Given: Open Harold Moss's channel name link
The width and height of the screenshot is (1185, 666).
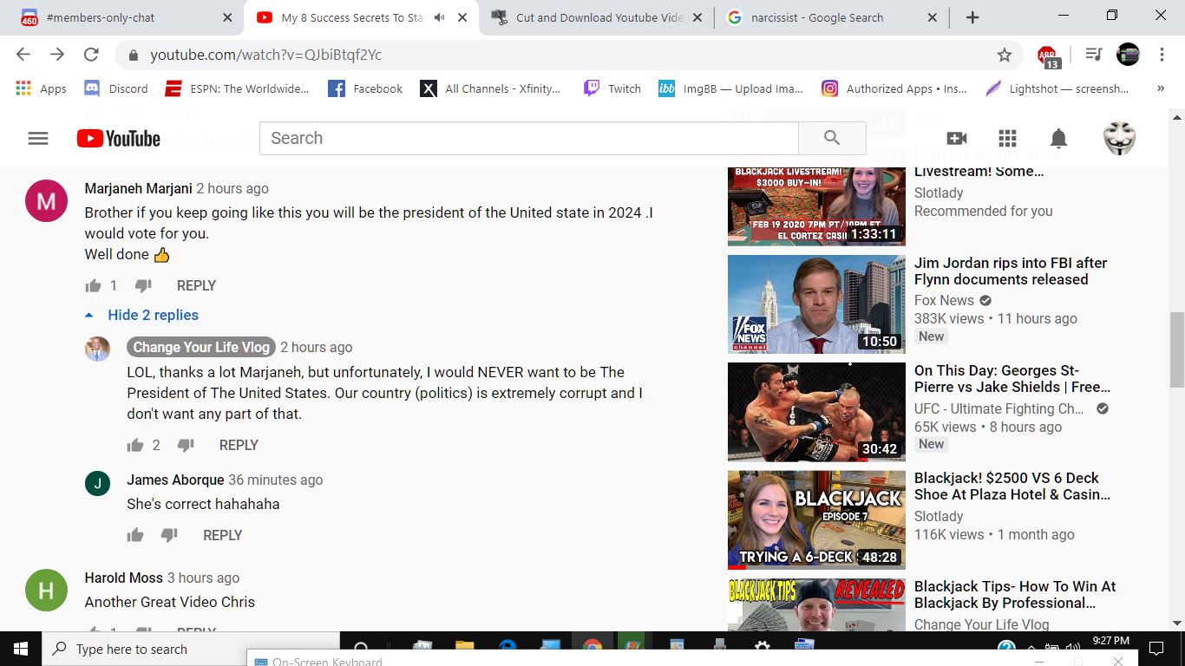Looking at the screenshot, I should pyautogui.click(x=123, y=578).
